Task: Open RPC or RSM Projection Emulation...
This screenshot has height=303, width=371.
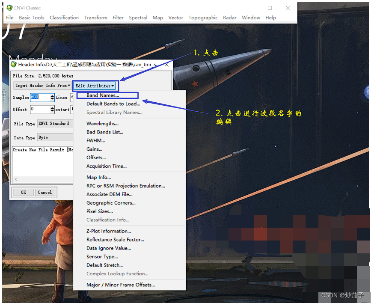Action: tap(126, 186)
